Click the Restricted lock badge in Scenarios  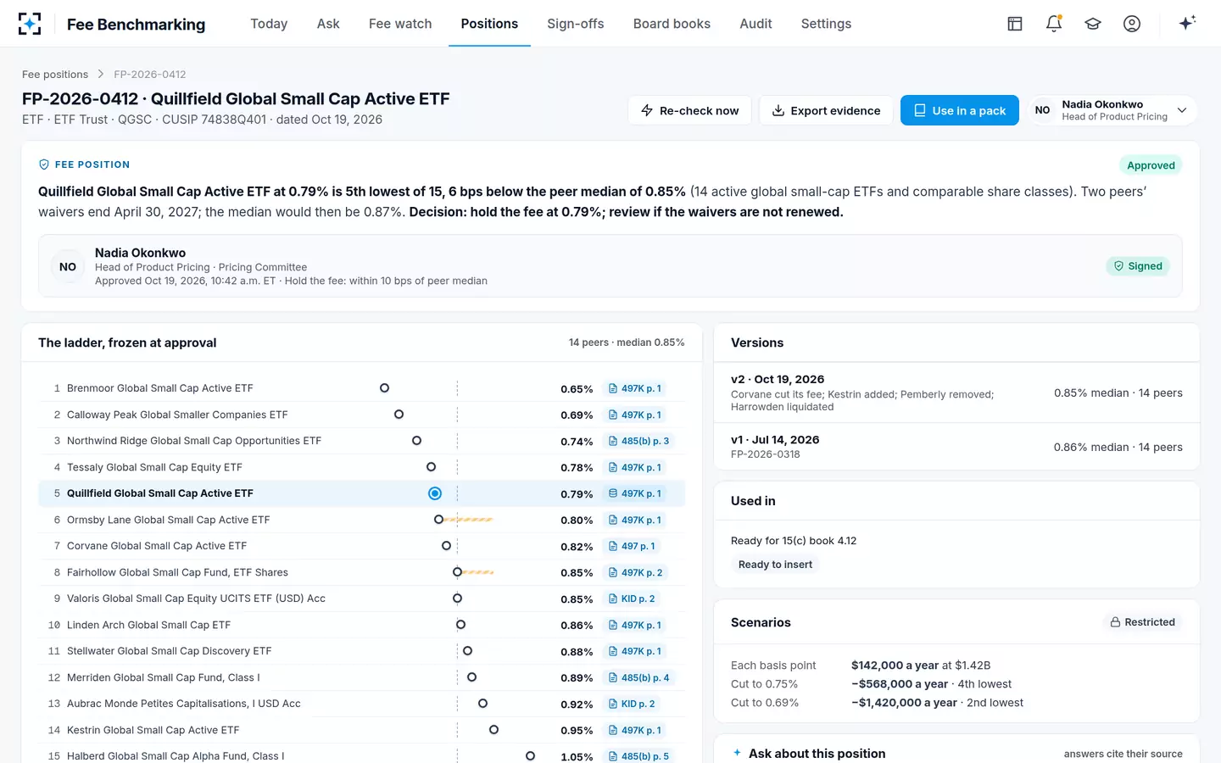point(1143,622)
